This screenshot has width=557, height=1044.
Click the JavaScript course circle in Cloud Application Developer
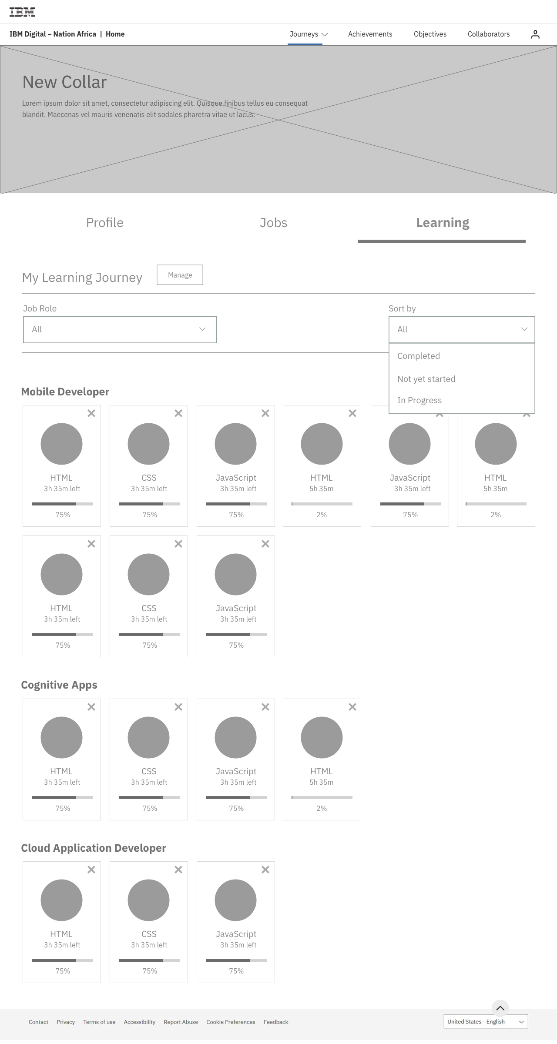235,900
